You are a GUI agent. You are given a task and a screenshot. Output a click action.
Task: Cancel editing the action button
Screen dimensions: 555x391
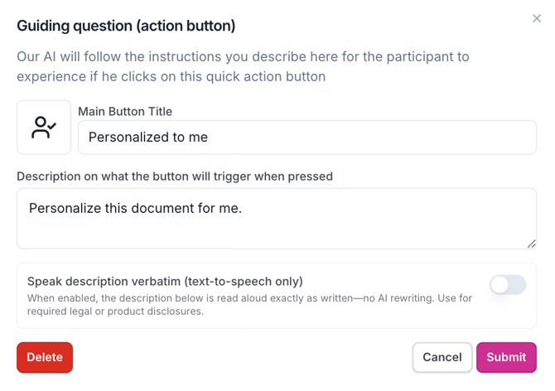click(442, 357)
